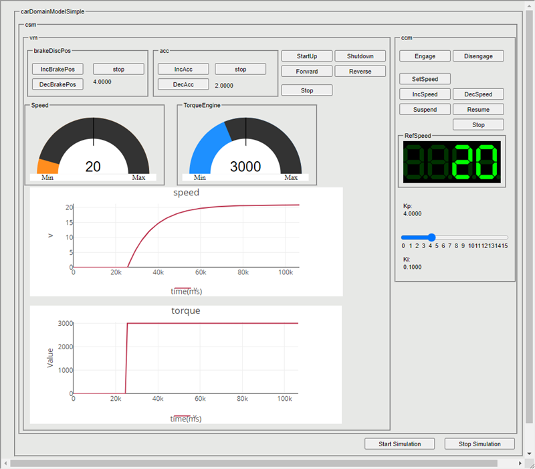This screenshot has height=469, width=535.
Task: Select Forward driving direction
Action: click(x=307, y=72)
